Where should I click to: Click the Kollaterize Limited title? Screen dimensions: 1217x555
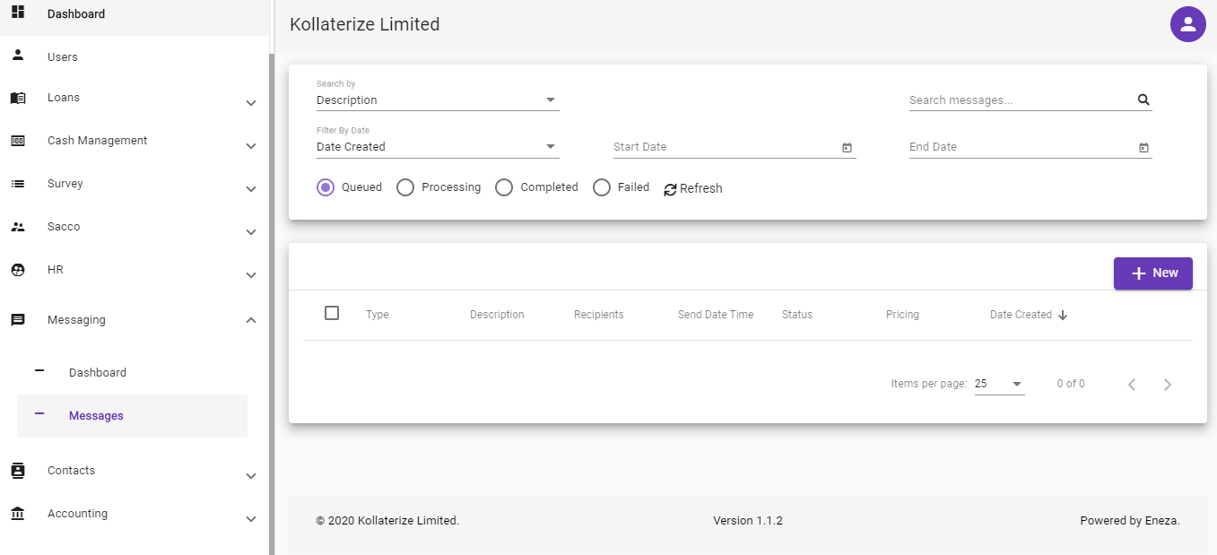(x=365, y=24)
